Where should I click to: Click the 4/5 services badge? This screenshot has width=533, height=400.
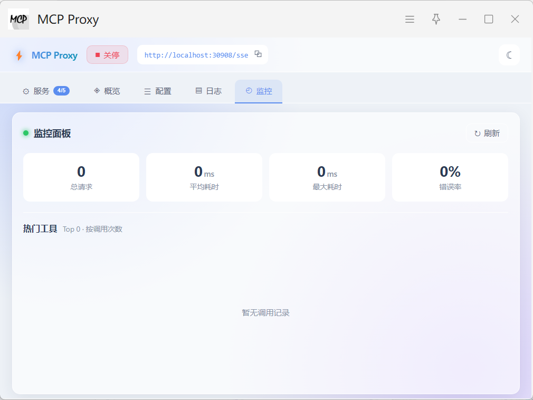[62, 91]
